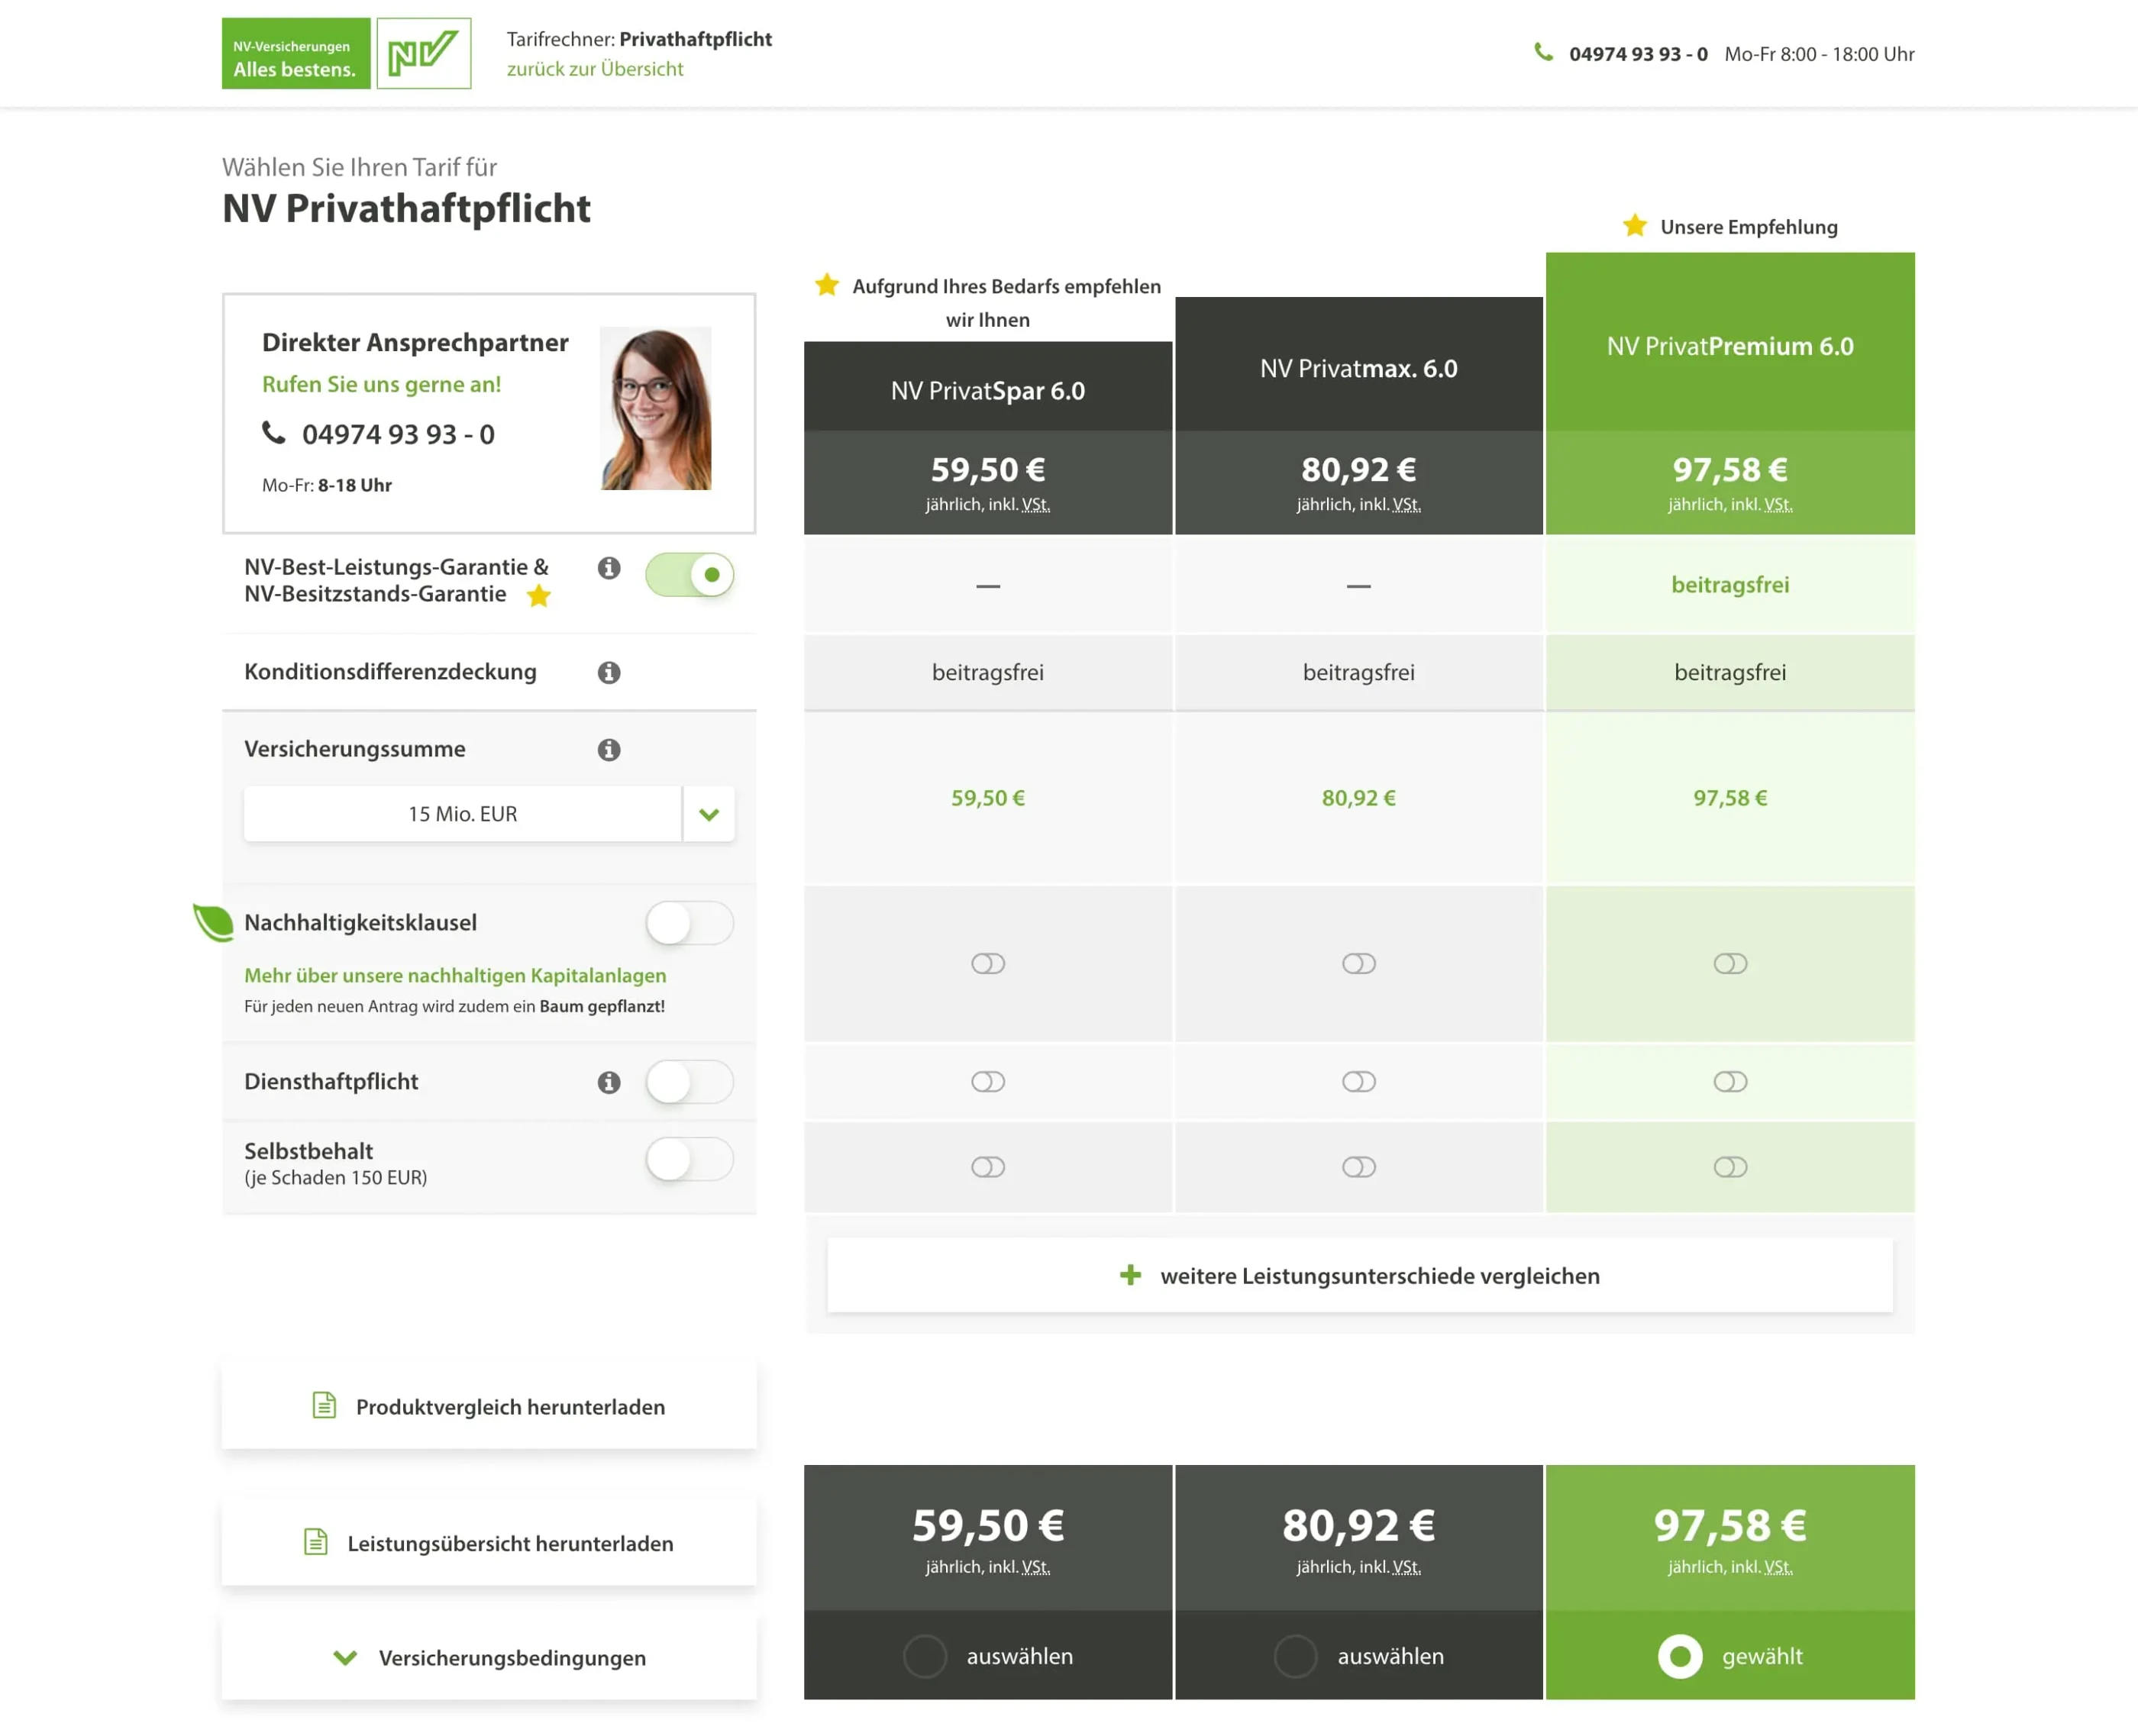Open info icon for Konditionsdifferenzdeckung
This screenshot has height=1736, width=2138.
(x=609, y=672)
